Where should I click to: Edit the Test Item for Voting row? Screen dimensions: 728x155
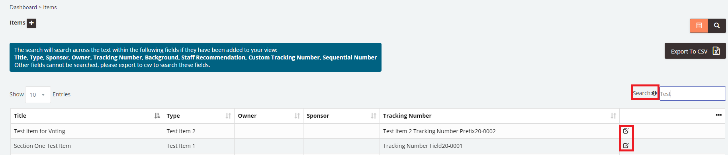pos(626,131)
